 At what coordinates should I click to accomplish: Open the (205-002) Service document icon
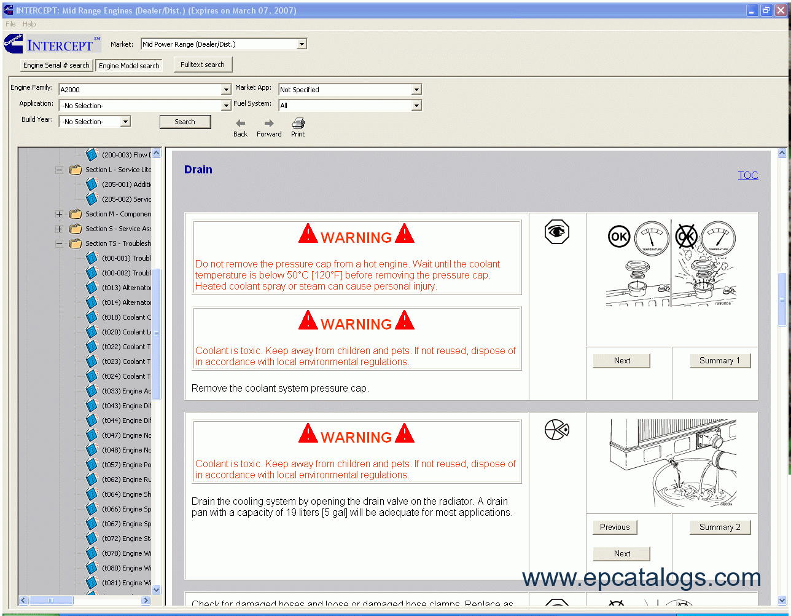point(92,199)
